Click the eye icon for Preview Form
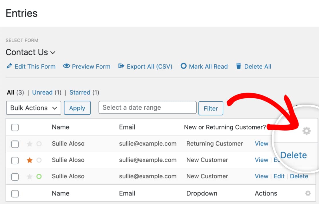 coord(67,66)
